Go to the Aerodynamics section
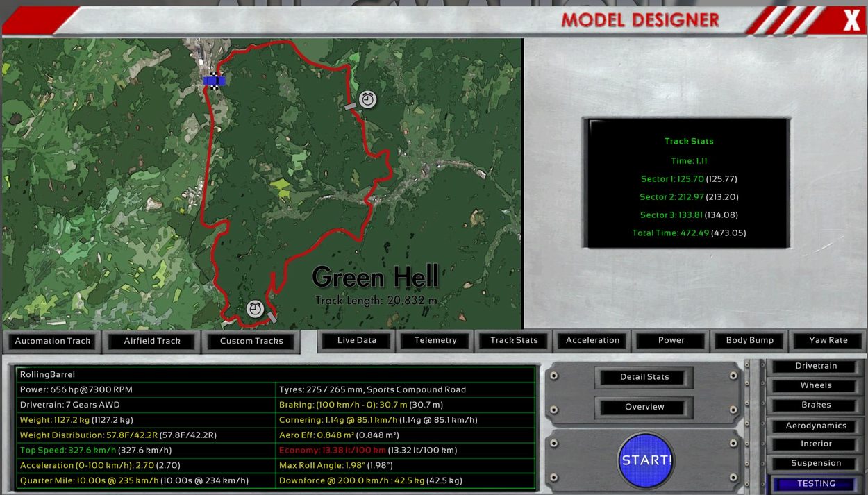This screenshot has width=868, height=495. [x=816, y=426]
